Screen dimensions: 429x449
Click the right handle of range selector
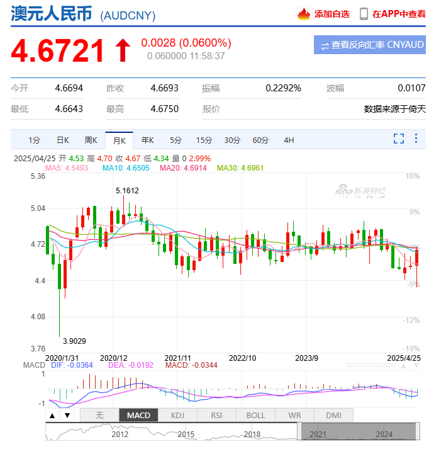418,431
